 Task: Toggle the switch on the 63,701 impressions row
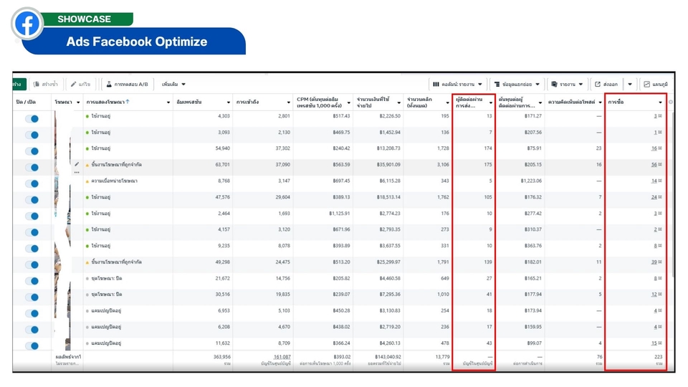[32, 167]
